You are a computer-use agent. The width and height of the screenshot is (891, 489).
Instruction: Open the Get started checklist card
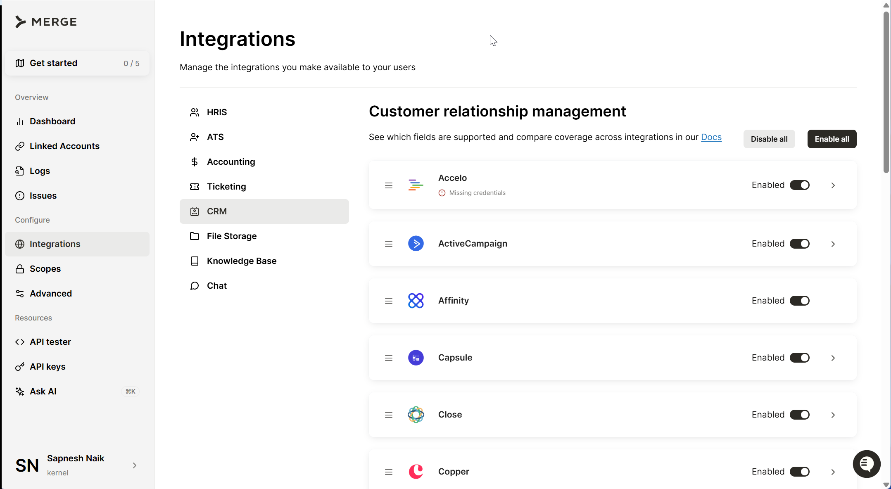(77, 63)
